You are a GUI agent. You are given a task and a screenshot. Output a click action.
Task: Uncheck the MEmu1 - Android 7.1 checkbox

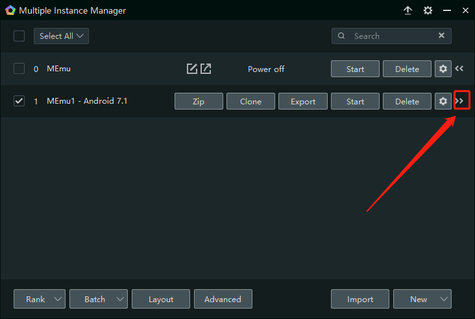click(x=19, y=101)
